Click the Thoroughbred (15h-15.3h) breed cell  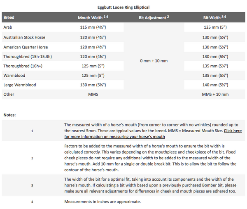point(27,56)
